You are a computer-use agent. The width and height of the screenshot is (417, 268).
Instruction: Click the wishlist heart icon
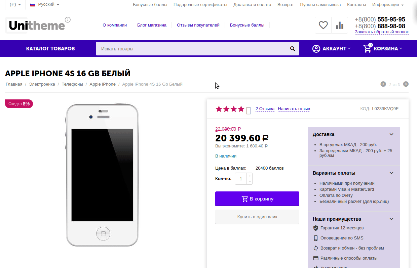click(x=323, y=25)
